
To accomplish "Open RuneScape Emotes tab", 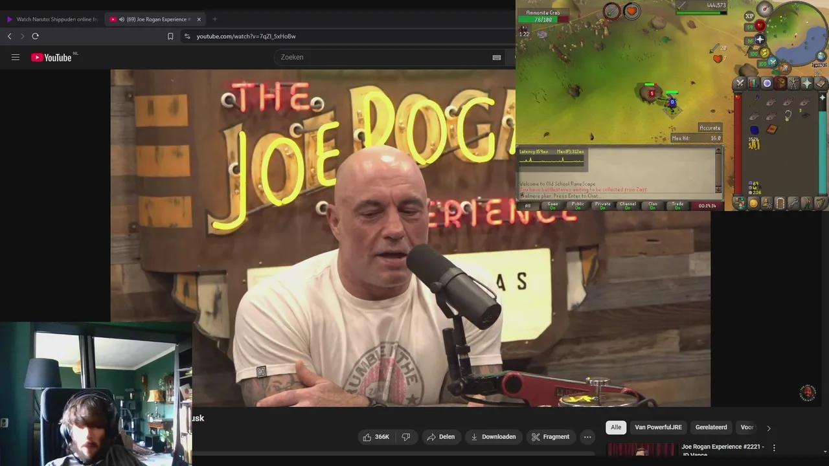I will click(x=806, y=203).
